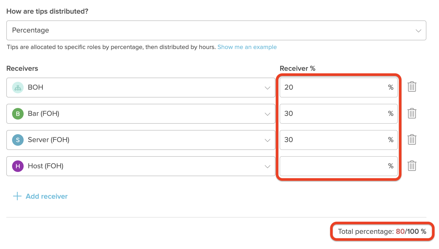Click the Show me an example link
439x249 pixels.
[x=247, y=47]
